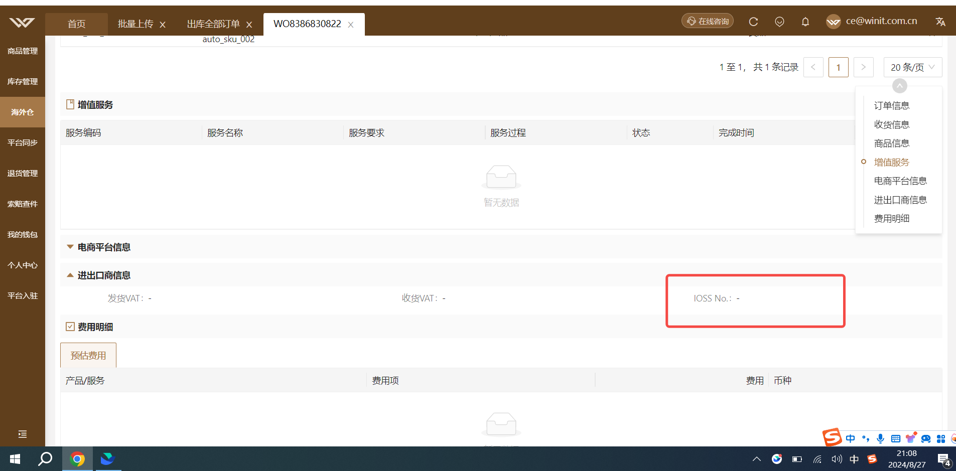Open 库存管理 in the sidebar
The height and width of the screenshot is (471, 956).
click(23, 82)
